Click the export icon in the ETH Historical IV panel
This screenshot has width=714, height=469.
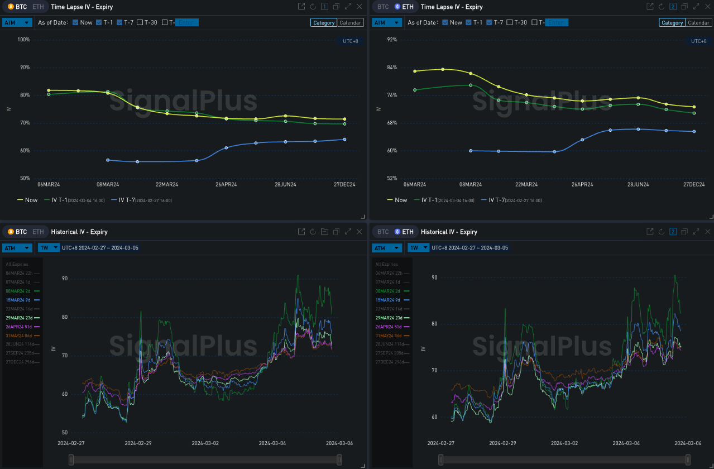[650, 232]
